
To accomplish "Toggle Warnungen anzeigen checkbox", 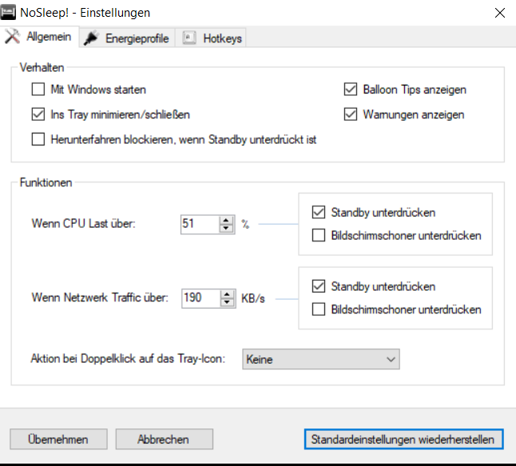I will pyautogui.click(x=351, y=114).
